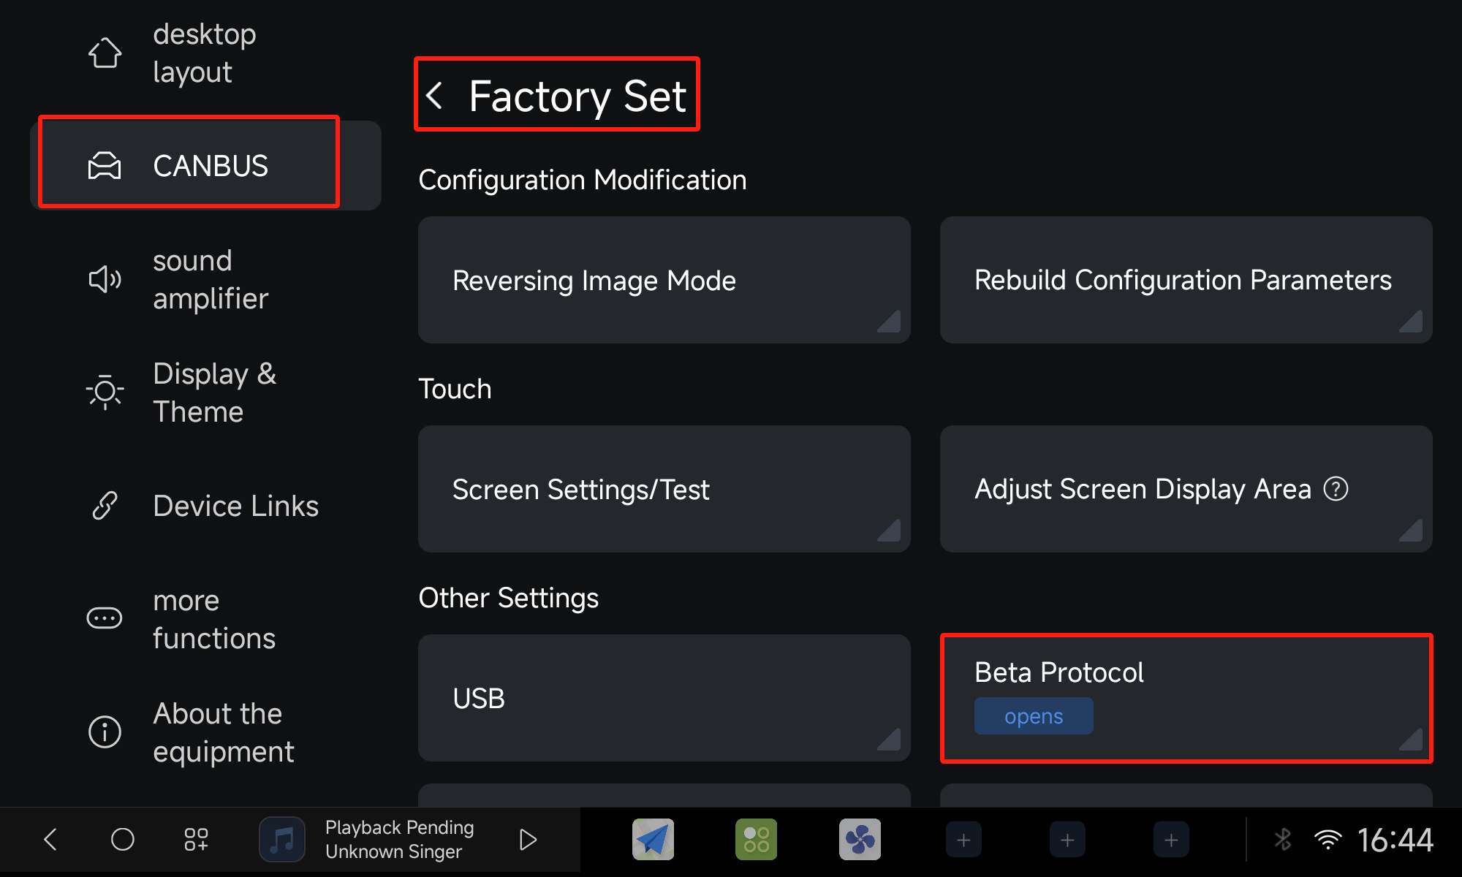Open the music player icon
This screenshot has width=1462, height=877.
click(x=282, y=839)
